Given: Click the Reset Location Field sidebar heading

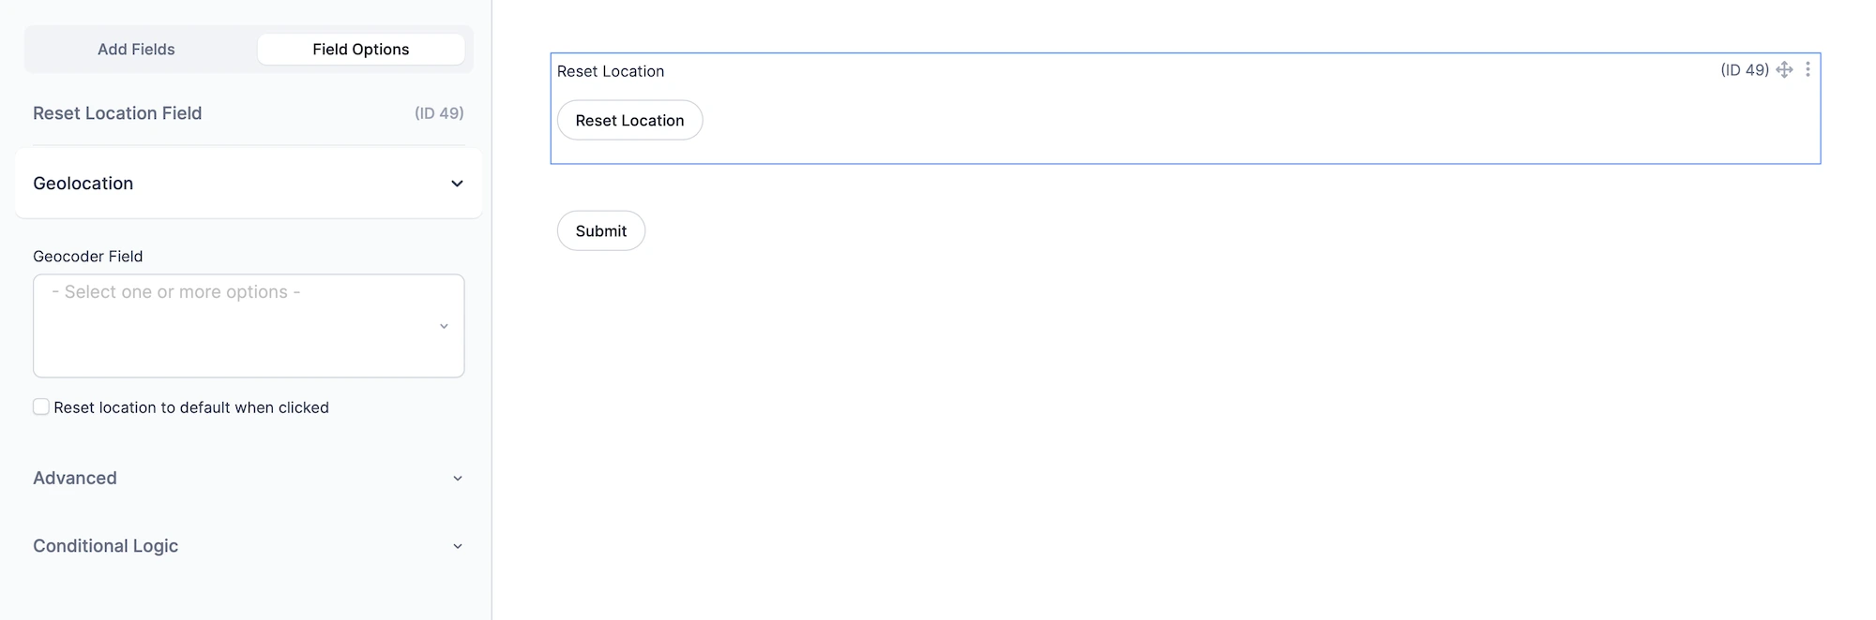Looking at the screenshot, I should [117, 113].
